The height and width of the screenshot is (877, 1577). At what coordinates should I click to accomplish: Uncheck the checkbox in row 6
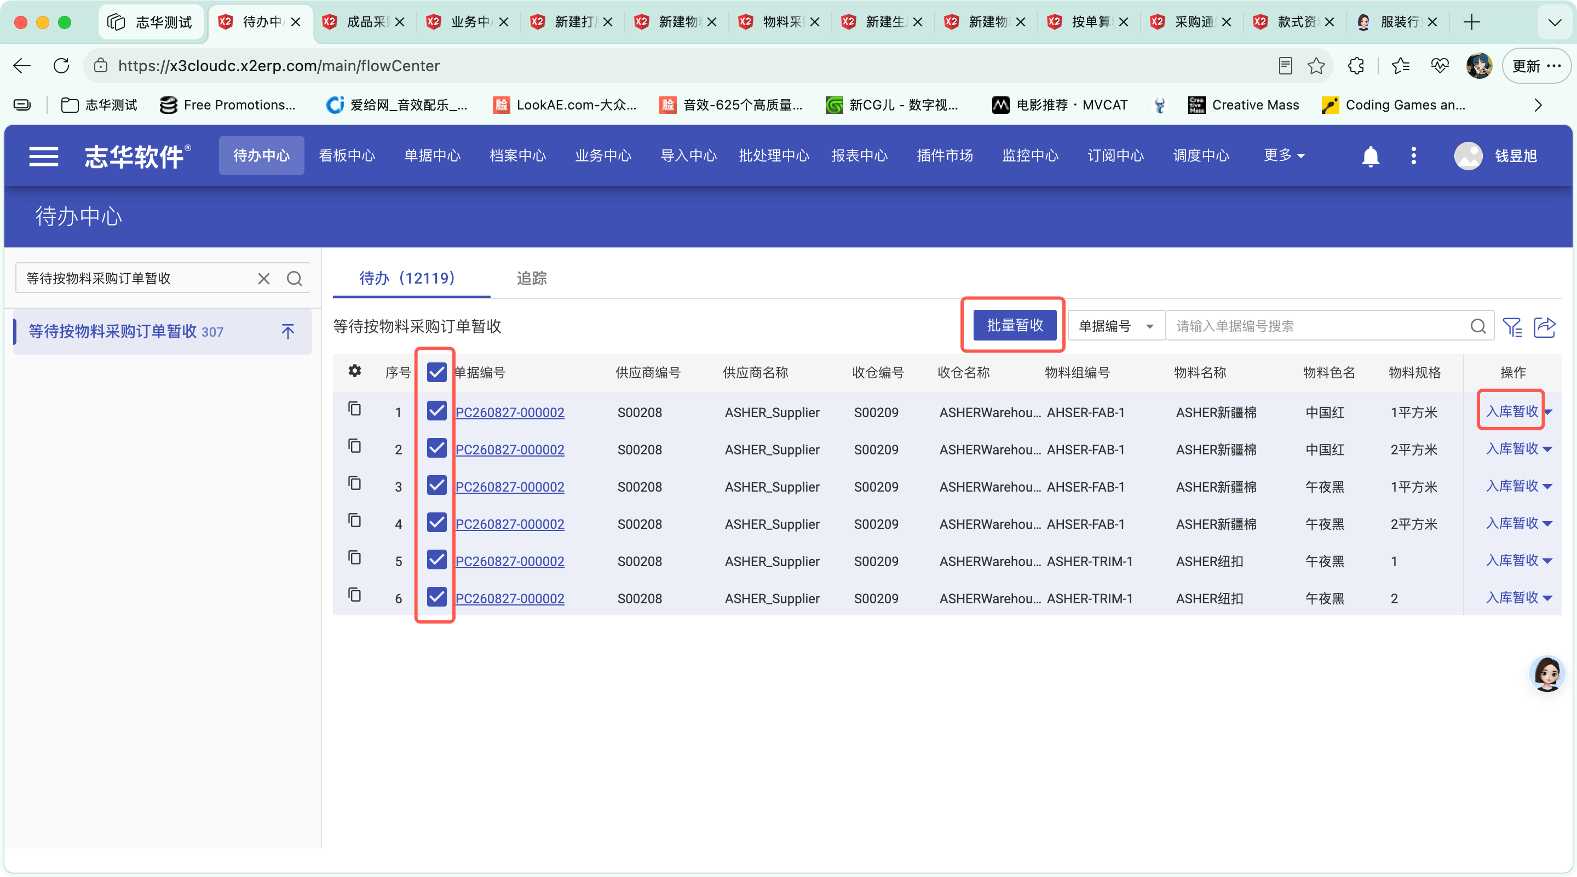point(436,597)
